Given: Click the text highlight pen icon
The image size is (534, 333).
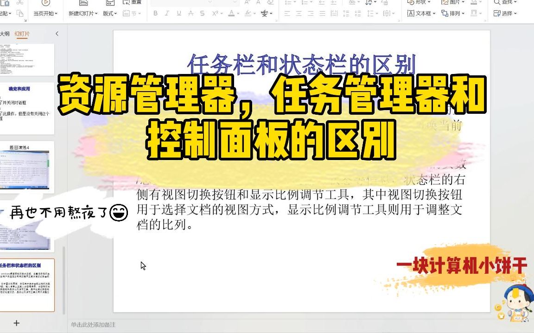Looking at the screenshot, I should pyautogui.click(x=248, y=13).
